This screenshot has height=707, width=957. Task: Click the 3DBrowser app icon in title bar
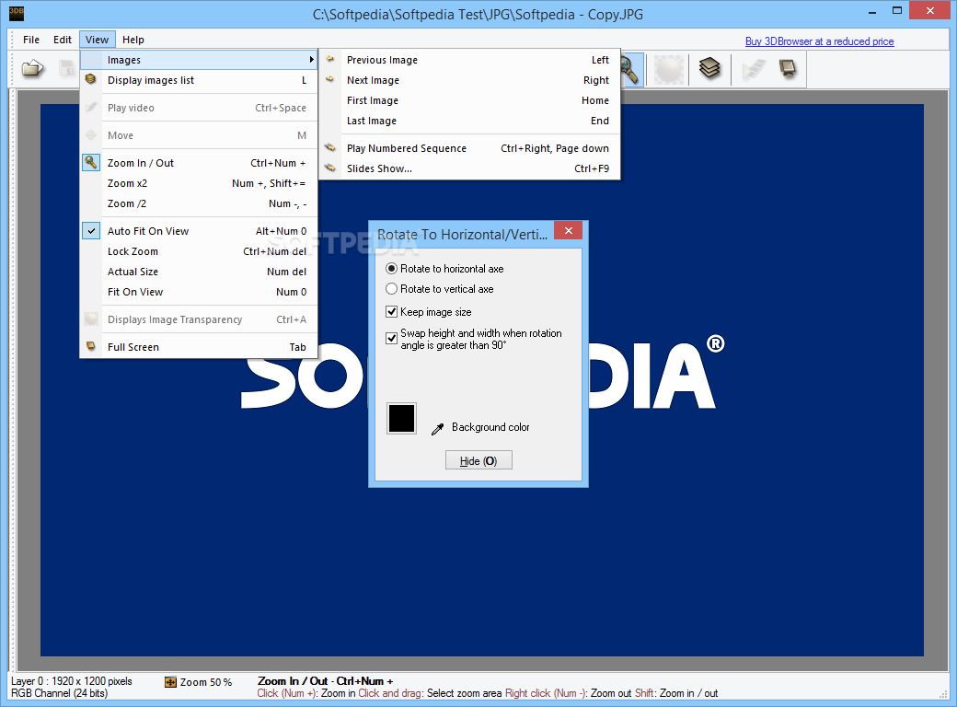(x=17, y=13)
